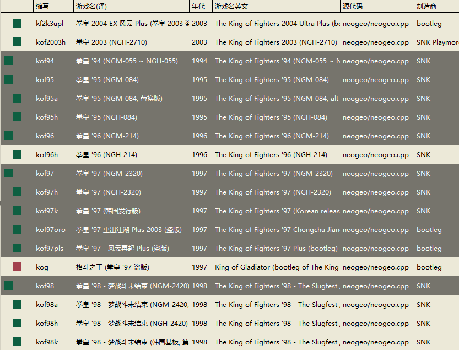Click year 2003 in kof2003h row
Image resolution: width=459 pixels, height=350 pixels.
coord(199,42)
